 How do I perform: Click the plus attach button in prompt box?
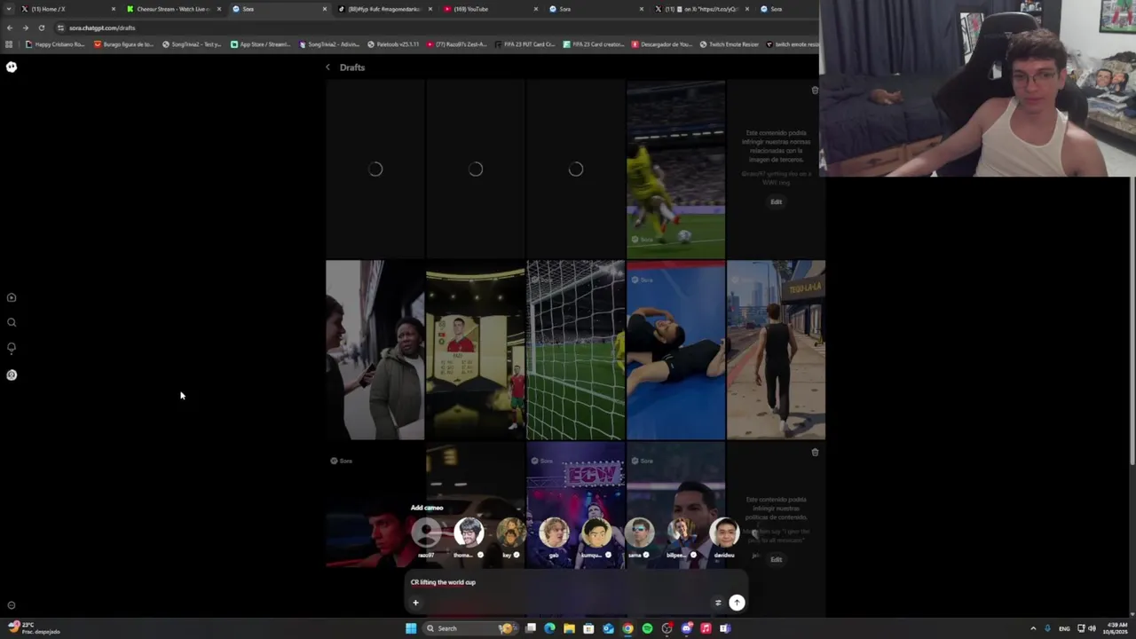(415, 603)
